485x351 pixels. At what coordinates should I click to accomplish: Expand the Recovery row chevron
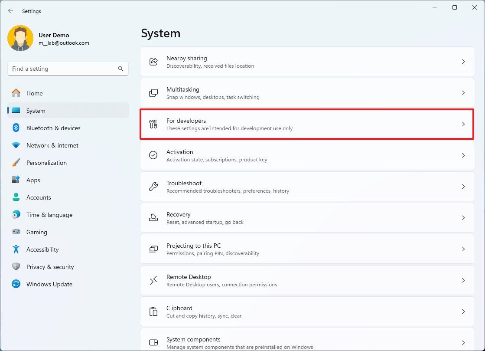[x=463, y=218]
